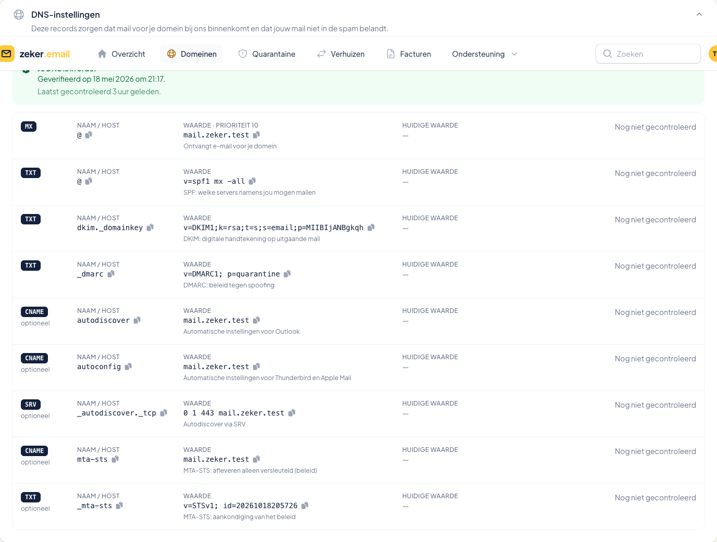The height and width of the screenshot is (542, 717).
Task: Go to the Overzicht page
Action: pos(121,54)
